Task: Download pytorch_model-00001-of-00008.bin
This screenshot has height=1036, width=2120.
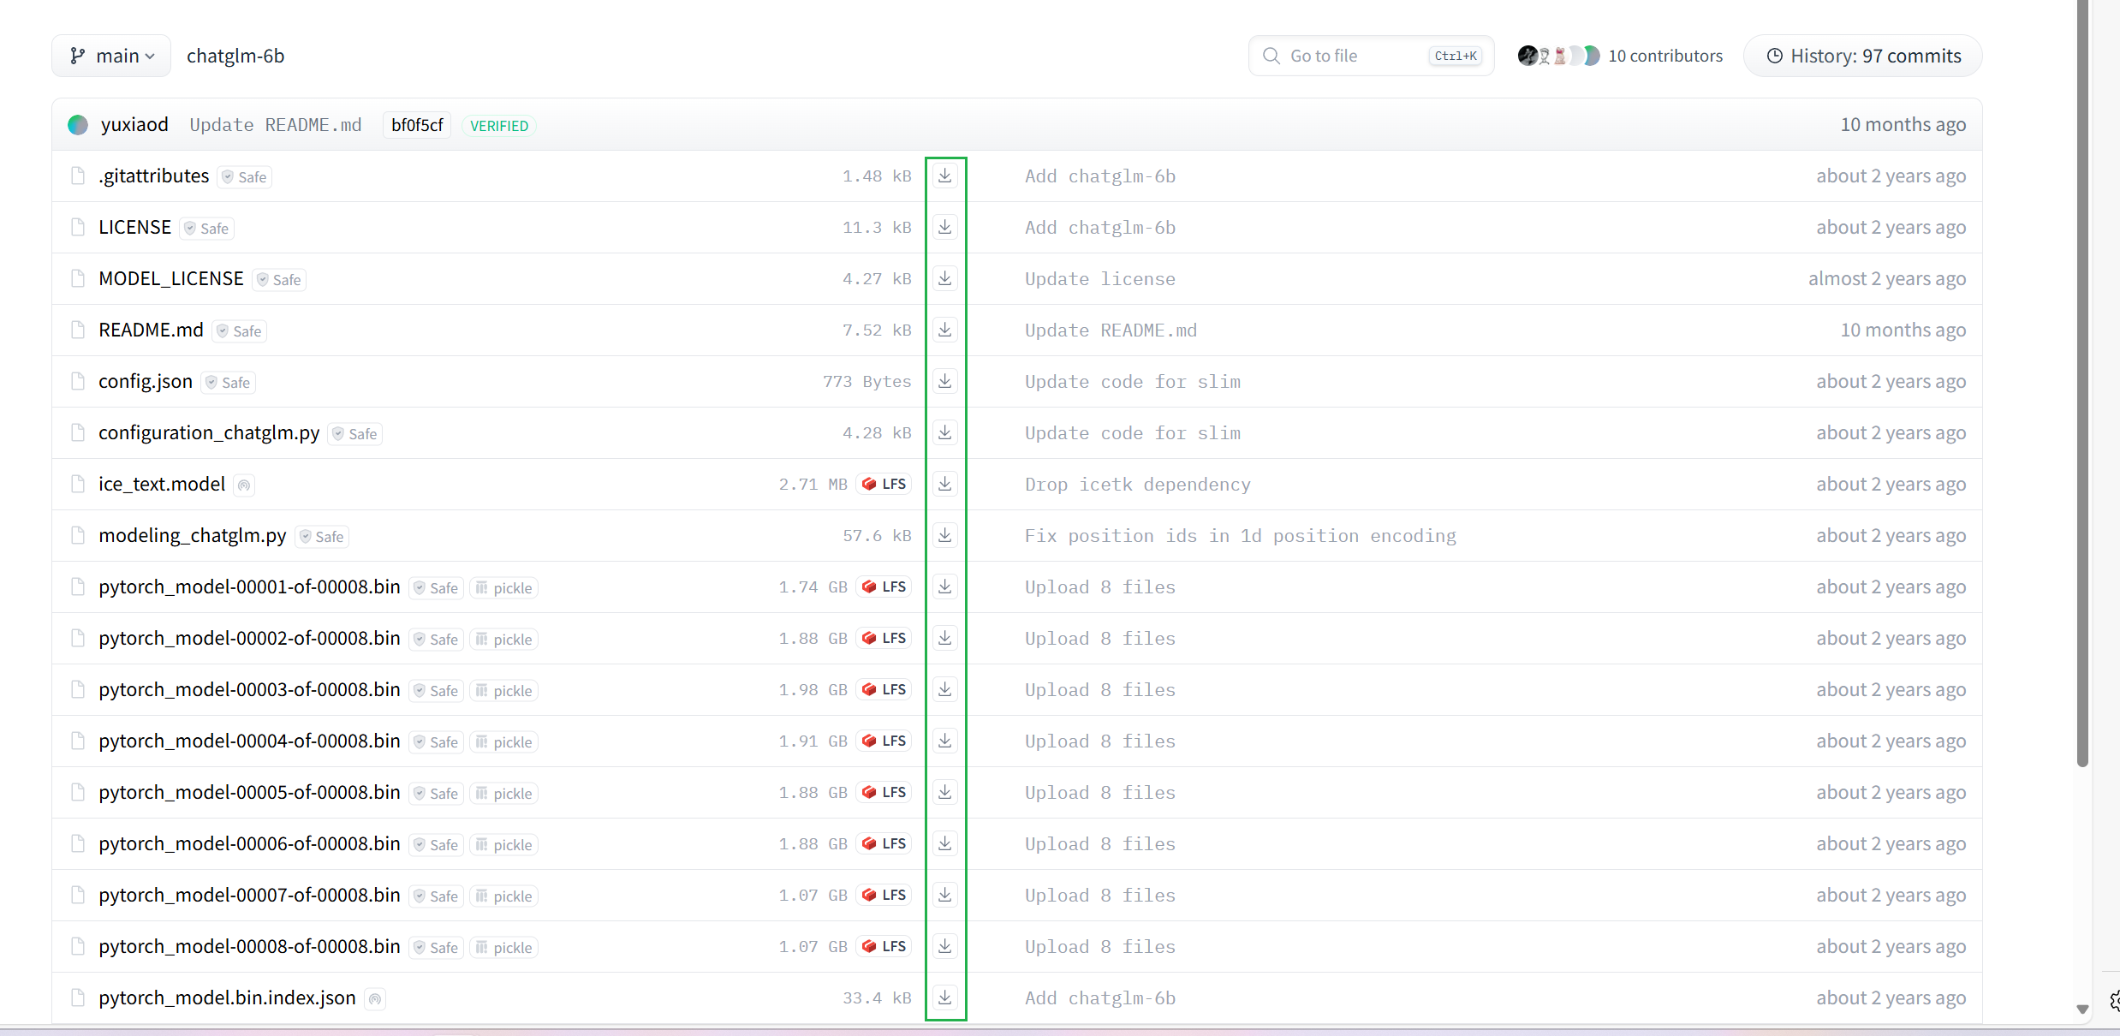Action: [944, 587]
